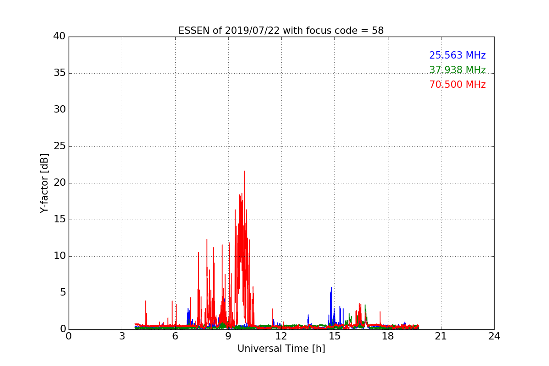Select the green 37.938 MHz legend label
The image size is (549, 366).
point(457,70)
